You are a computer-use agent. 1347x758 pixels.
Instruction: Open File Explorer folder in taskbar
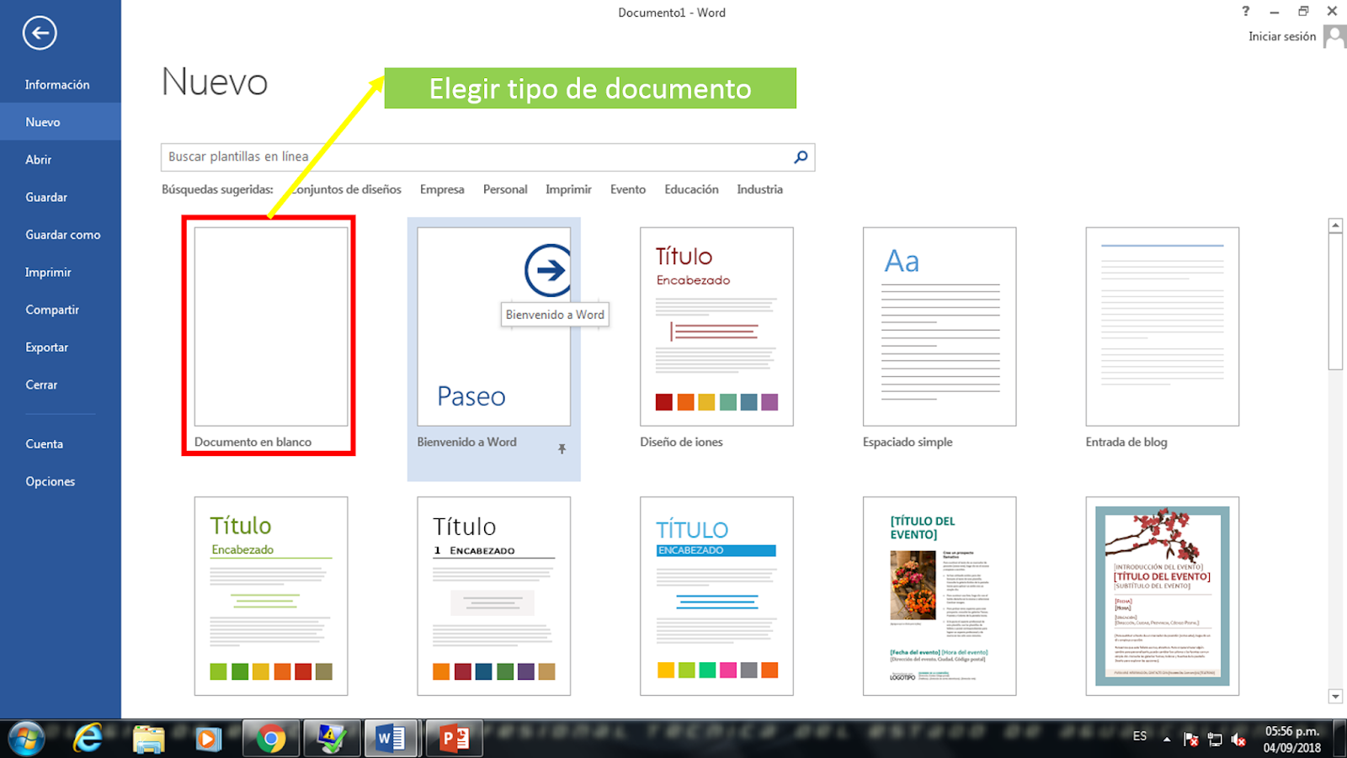pos(148,739)
